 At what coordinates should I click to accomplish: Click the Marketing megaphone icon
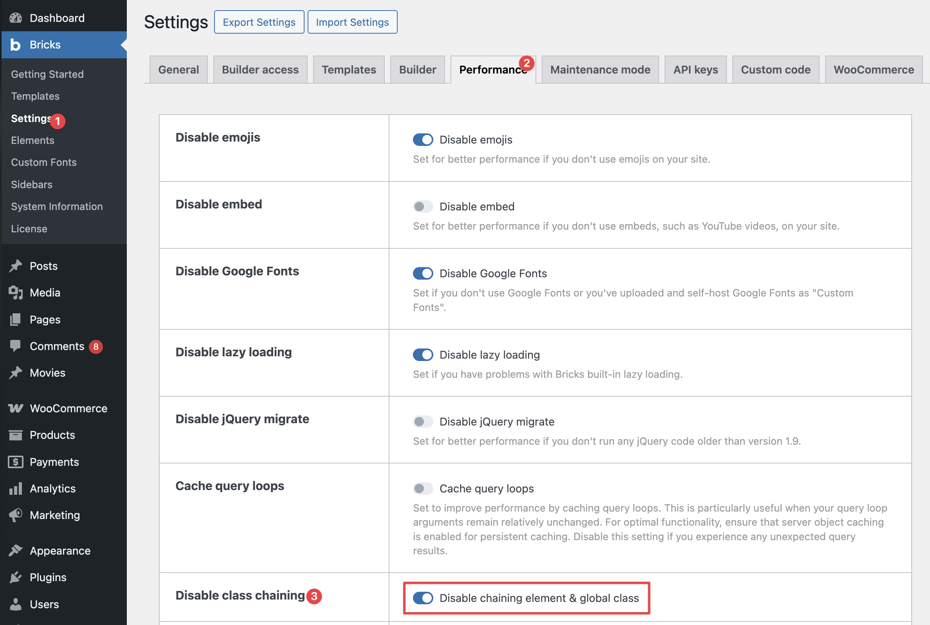(x=16, y=515)
